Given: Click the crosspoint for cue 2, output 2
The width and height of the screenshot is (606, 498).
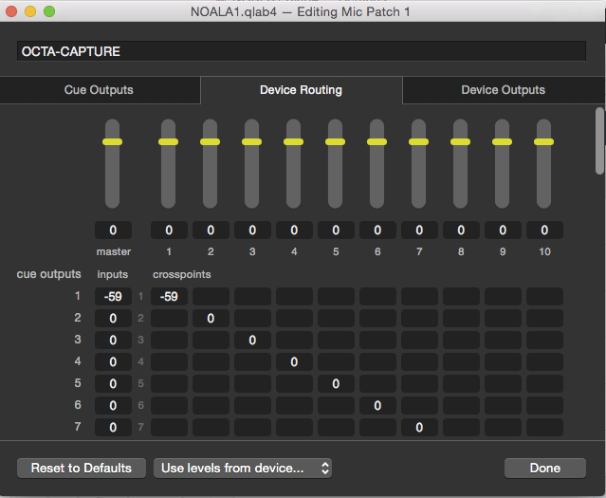Looking at the screenshot, I should pyautogui.click(x=211, y=318).
